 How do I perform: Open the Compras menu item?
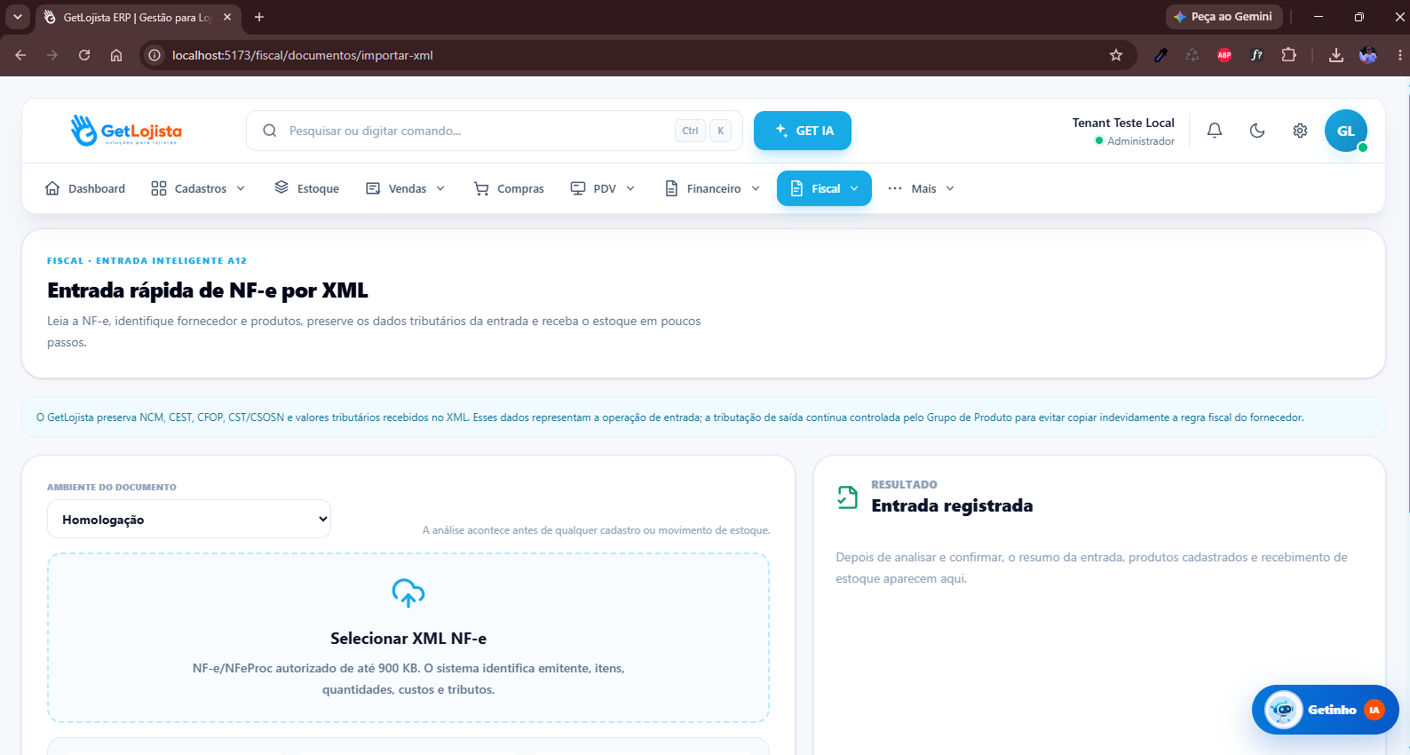pyautogui.click(x=510, y=188)
